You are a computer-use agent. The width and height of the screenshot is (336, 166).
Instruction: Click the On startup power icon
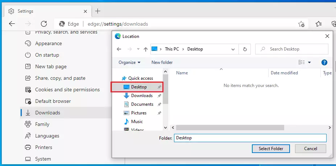(28, 55)
